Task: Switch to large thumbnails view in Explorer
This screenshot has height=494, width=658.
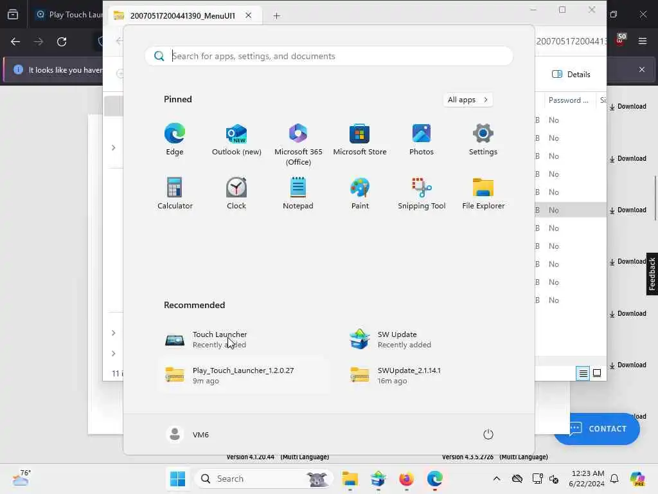Action: point(597,373)
